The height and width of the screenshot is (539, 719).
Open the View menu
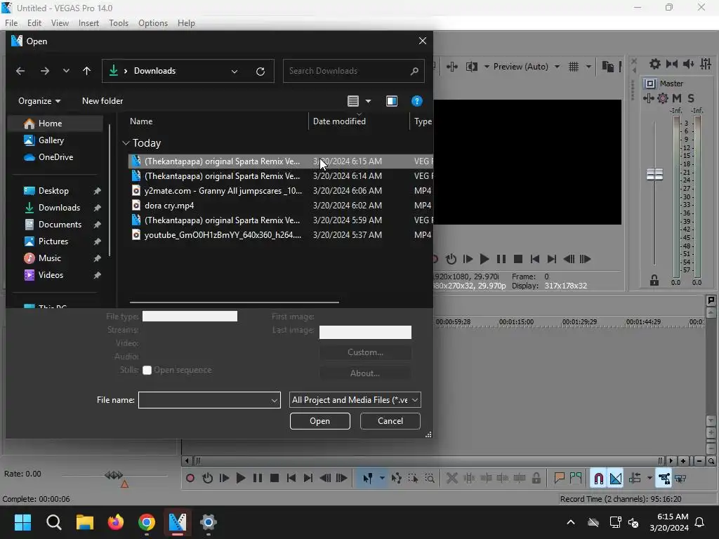pyautogui.click(x=60, y=23)
